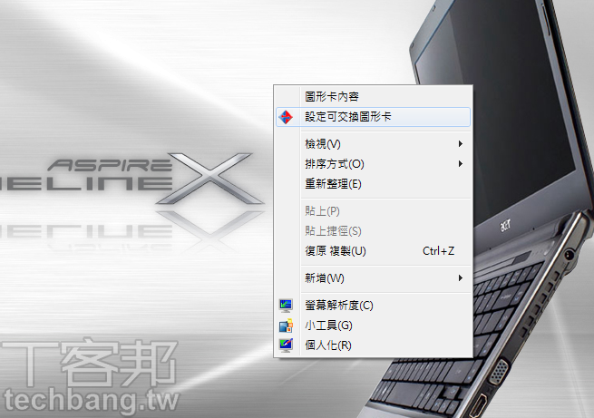Screen dimensions: 594x418
Task: Choose 個人化(R) personalize entry
Action: (327, 345)
